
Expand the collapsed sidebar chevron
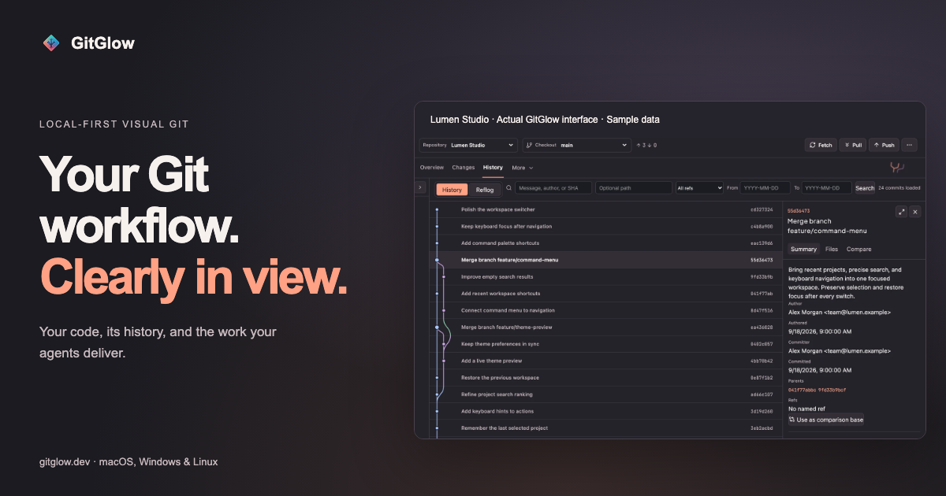[420, 188]
